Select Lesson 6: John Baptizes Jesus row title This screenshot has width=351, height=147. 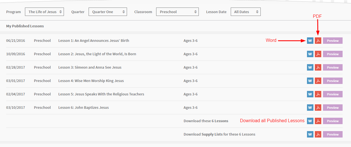tap(83, 108)
